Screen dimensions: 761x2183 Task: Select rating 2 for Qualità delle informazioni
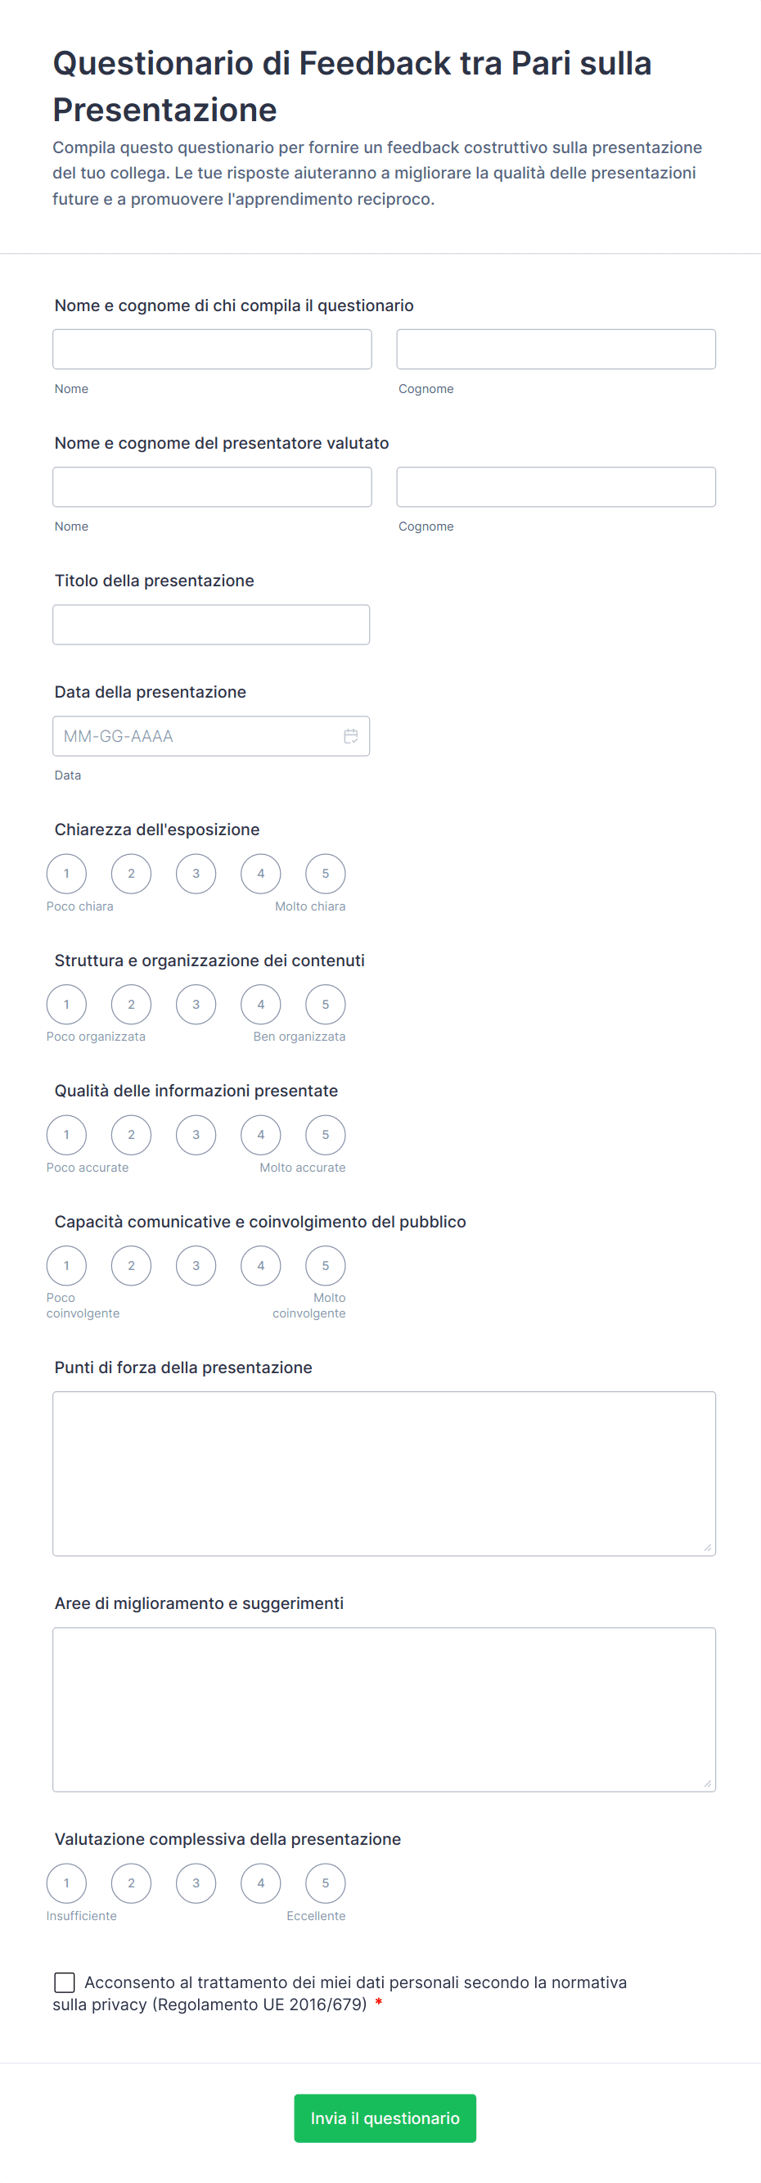pyautogui.click(x=131, y=1135)
